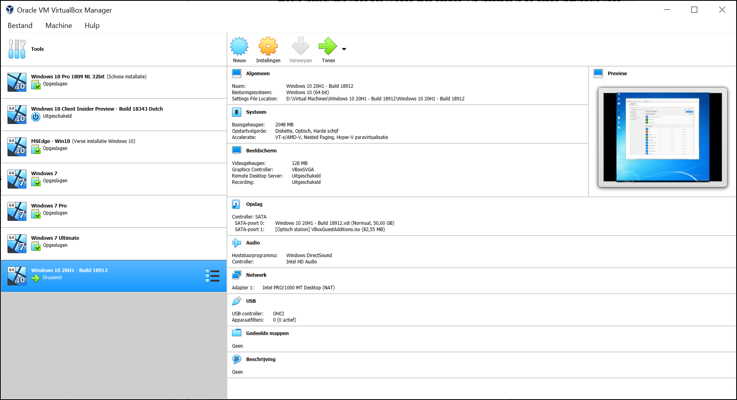
Task: Click the Verwerpen down-arrow toolbar icon
Action: 301,46
